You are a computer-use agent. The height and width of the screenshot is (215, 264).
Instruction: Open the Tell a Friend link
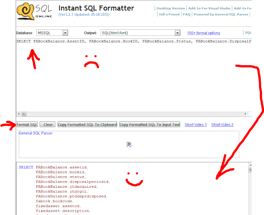click(x=169, y=14)
